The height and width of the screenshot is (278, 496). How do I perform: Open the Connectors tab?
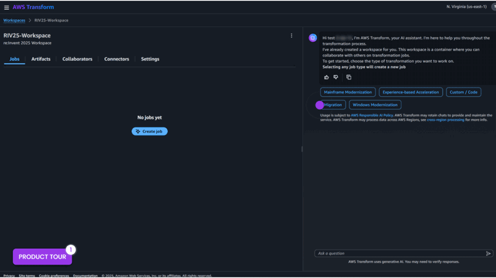click(x=116, y=59)
